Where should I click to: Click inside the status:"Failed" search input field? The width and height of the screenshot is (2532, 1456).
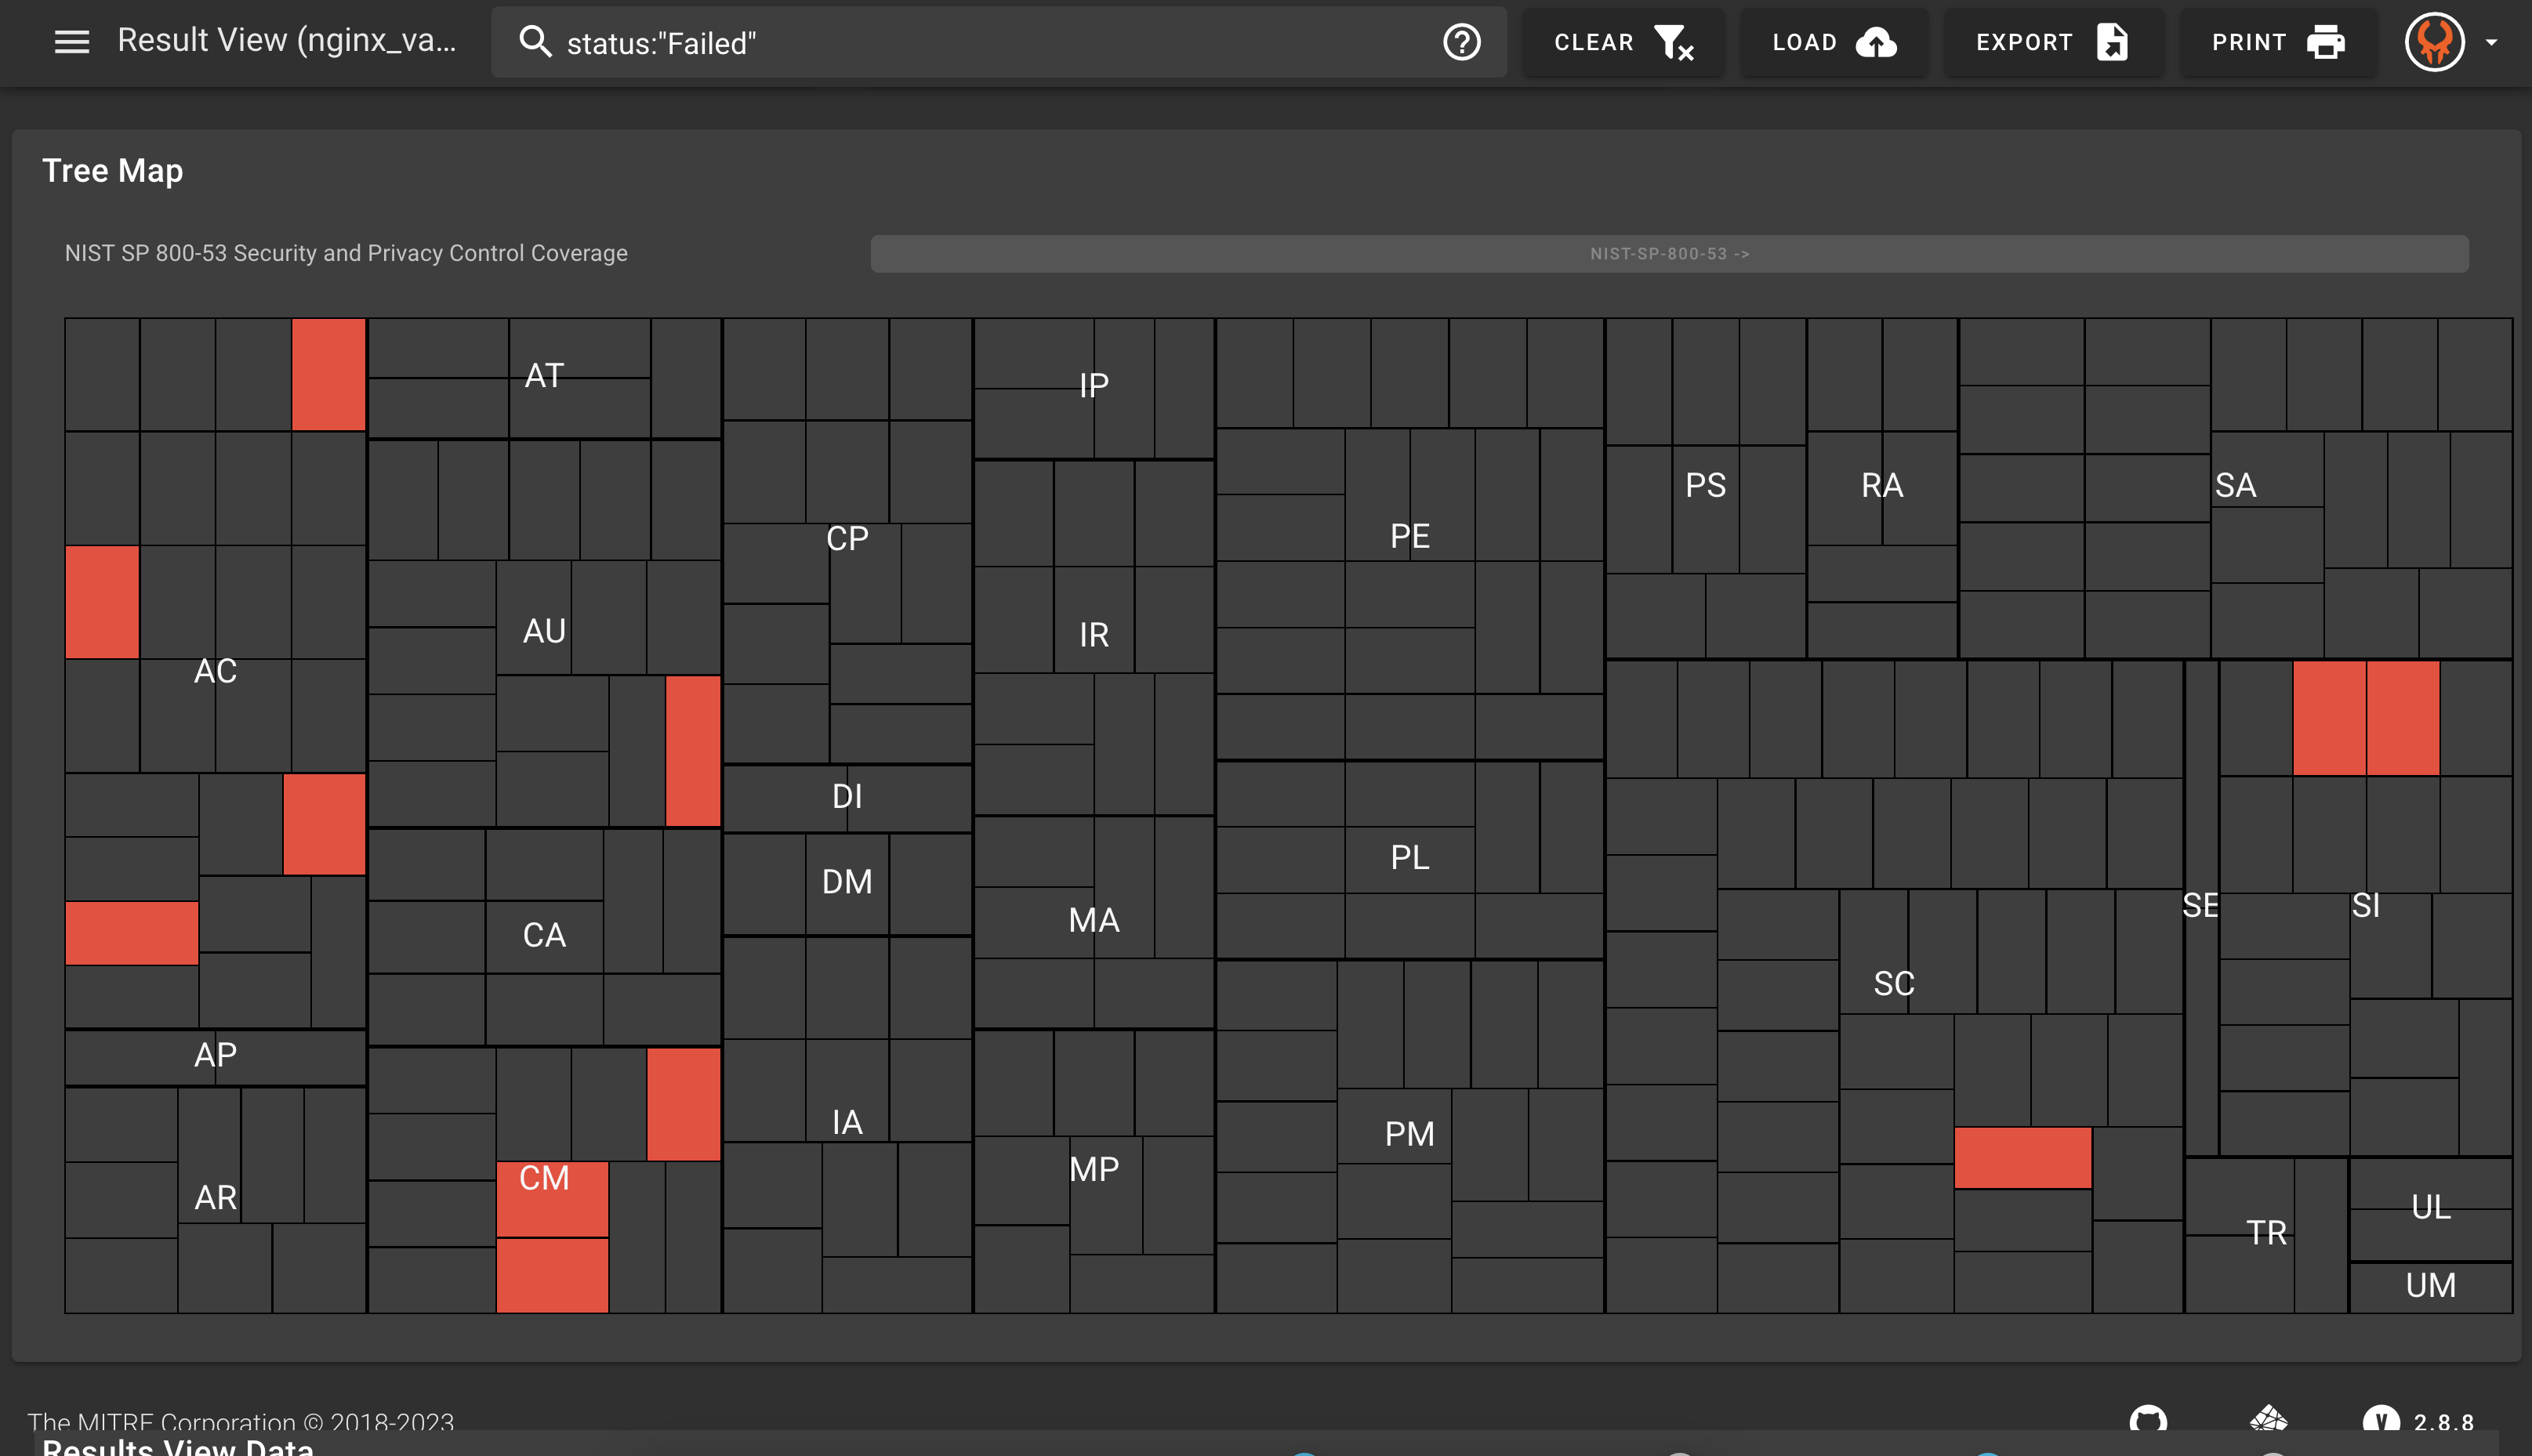[x=900, y=42]
